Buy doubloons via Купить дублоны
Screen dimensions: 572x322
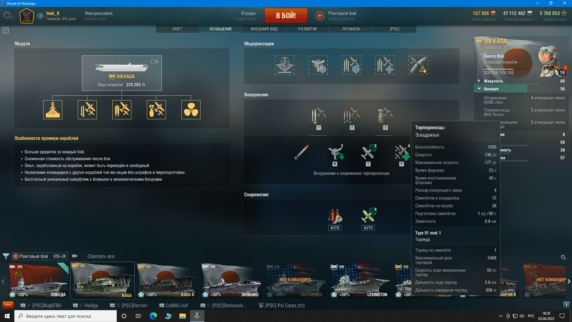coord(484,19)
